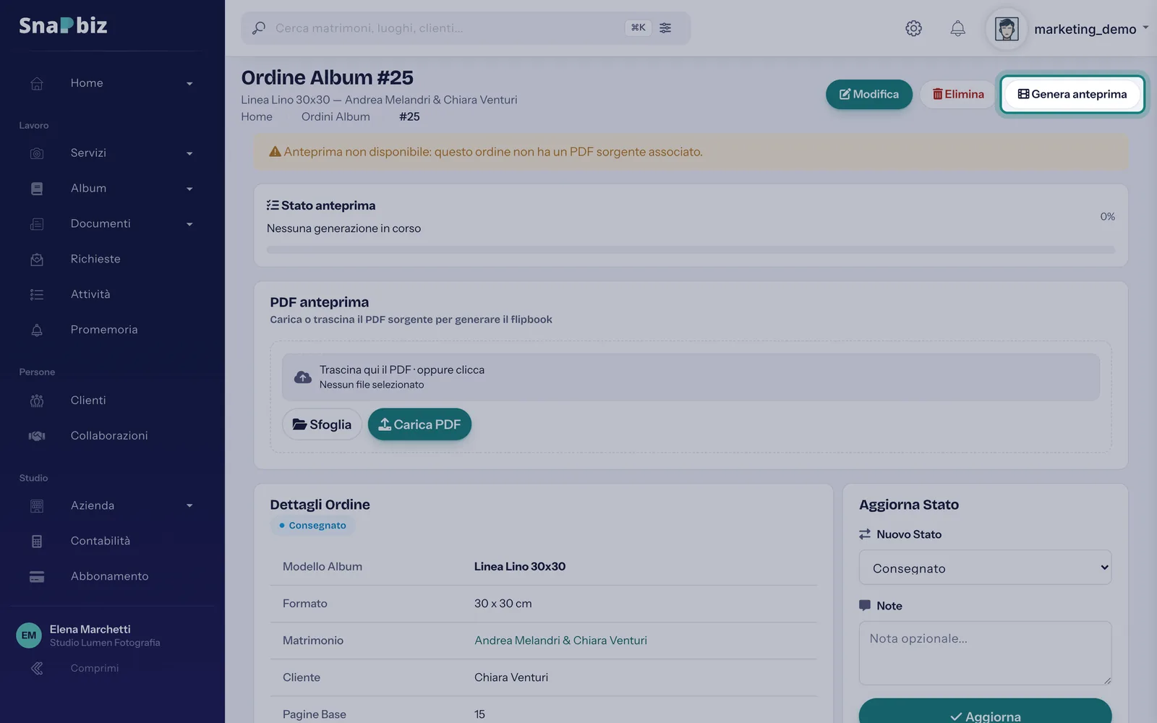The image size is (1157, 723).
Task: Click the Carica PDF button
Action: pyautogui.click(x=419, y=424)
